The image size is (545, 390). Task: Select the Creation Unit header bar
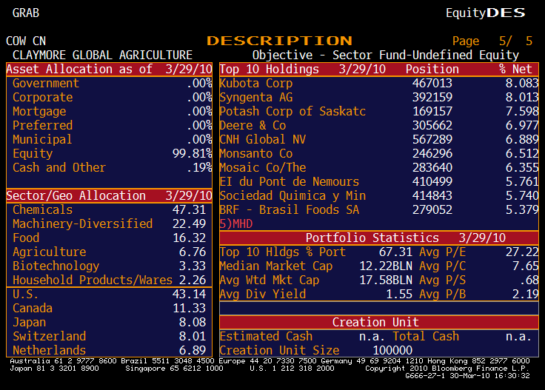[378, 322]
